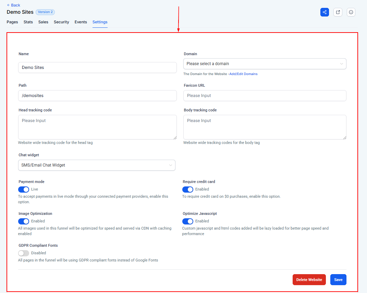This screenshot has width=367, height=293.
Task: Open the Add/Edit Domains link
Action: (243, 74)
